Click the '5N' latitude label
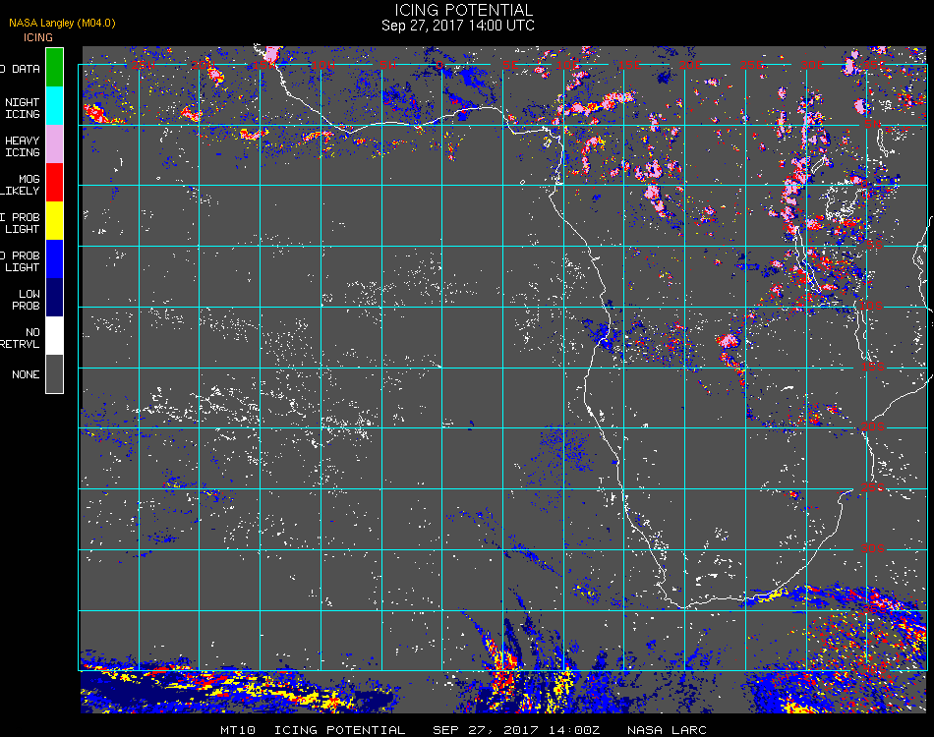The width and height of the screenshot is (934, 737). tap(873, 124)
